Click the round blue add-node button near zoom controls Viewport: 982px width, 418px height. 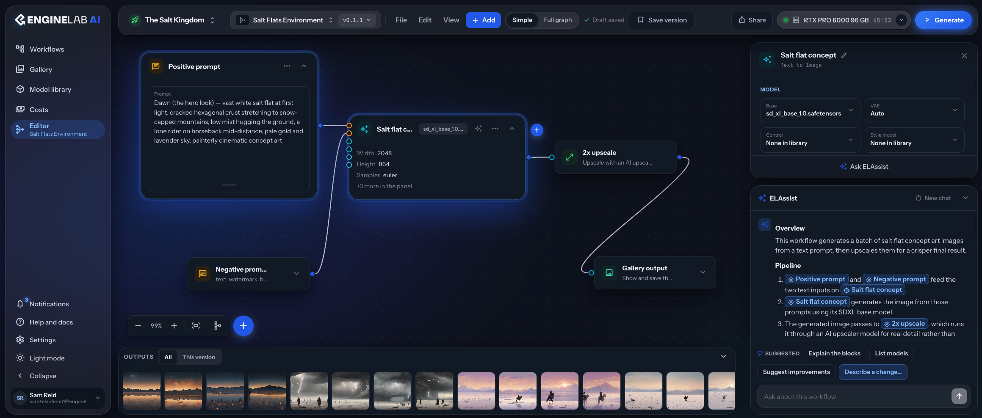(x=243, y=326)
